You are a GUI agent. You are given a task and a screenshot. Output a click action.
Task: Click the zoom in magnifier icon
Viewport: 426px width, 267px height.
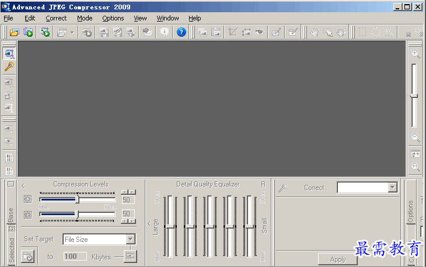(x=415, y=54)
